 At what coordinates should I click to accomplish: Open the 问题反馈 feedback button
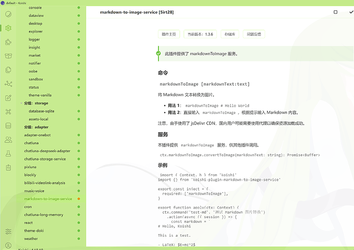pyautogui.click(x=254, y=34)
